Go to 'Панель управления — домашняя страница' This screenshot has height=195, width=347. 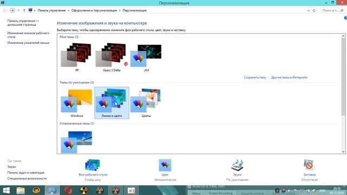[23, 23]
